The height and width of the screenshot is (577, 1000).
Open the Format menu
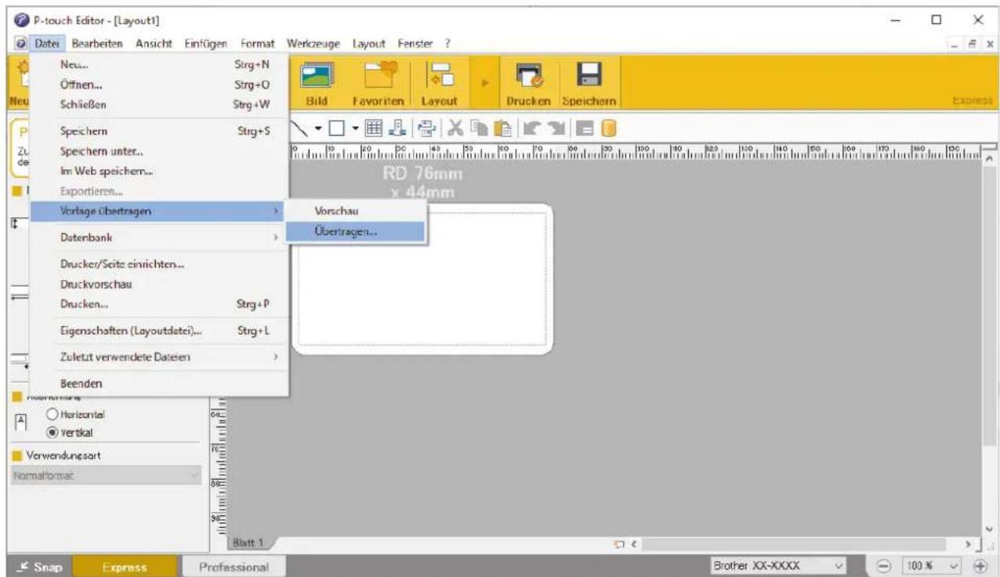click(257, 42)
